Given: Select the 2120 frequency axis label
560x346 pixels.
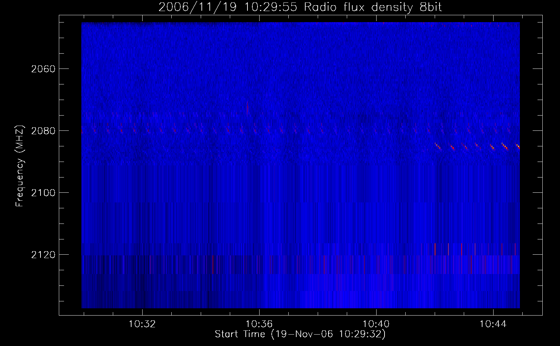Looking at the screenshot, I should [x=43, y=255].
